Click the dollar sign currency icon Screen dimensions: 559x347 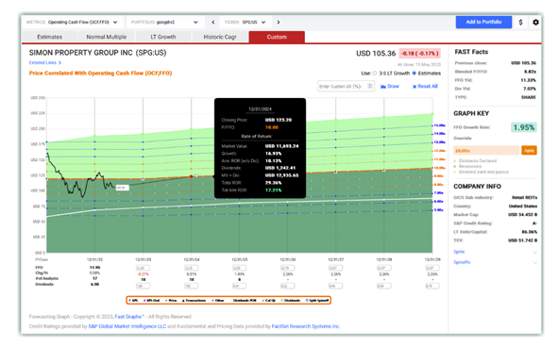coord(520,22)
